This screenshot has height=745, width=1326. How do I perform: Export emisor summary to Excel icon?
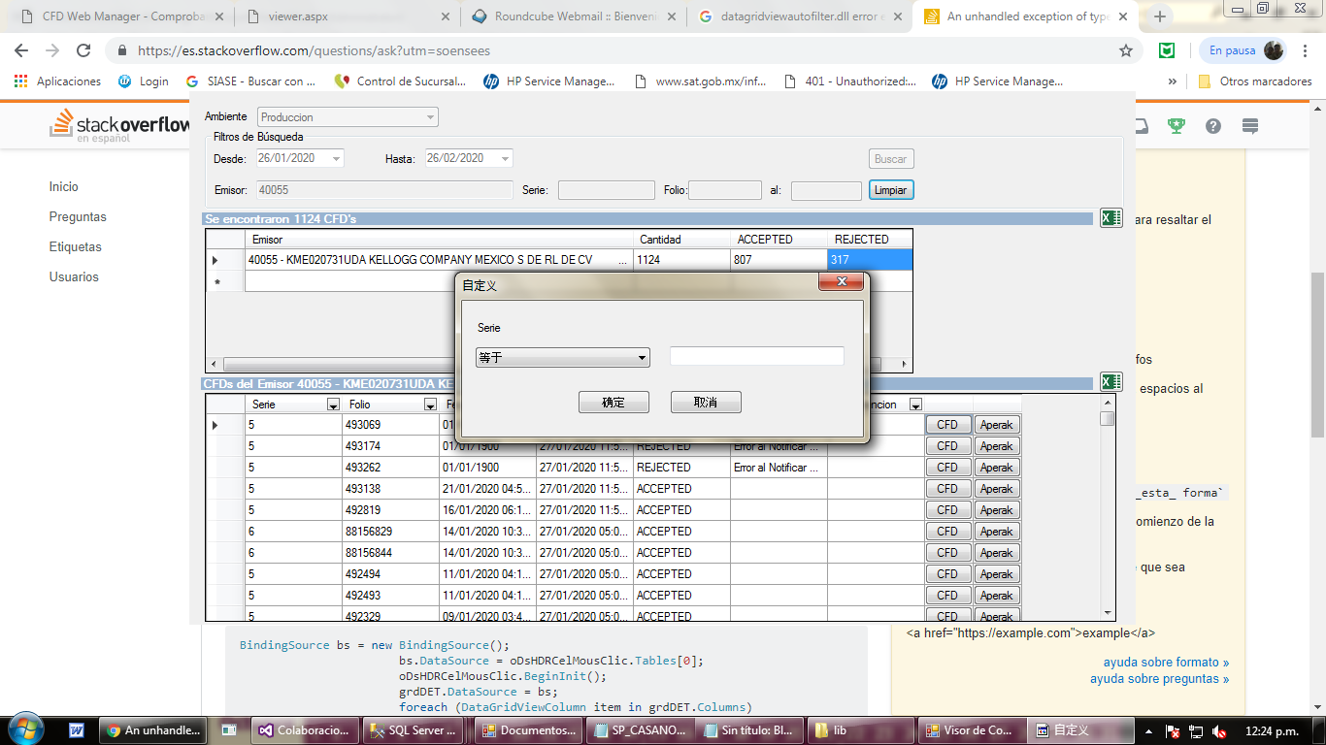point(1111,218)
